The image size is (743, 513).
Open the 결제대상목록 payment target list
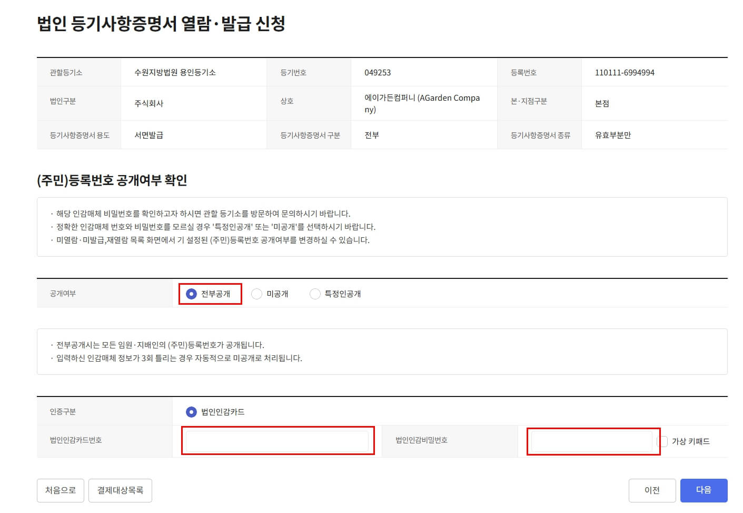click(120, 490)
